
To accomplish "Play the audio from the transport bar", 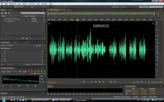I will click(84, 82).
